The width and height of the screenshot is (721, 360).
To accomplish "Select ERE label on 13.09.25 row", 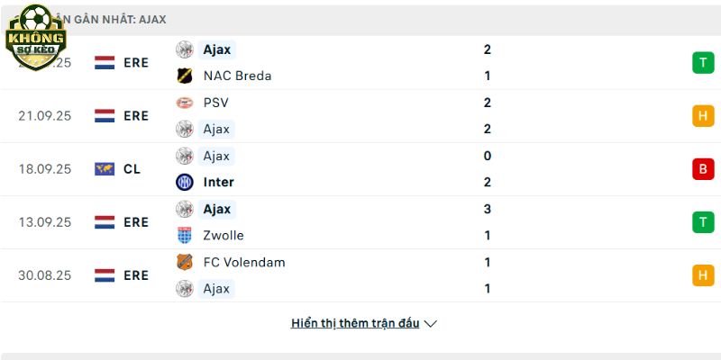I will point(136,222).
